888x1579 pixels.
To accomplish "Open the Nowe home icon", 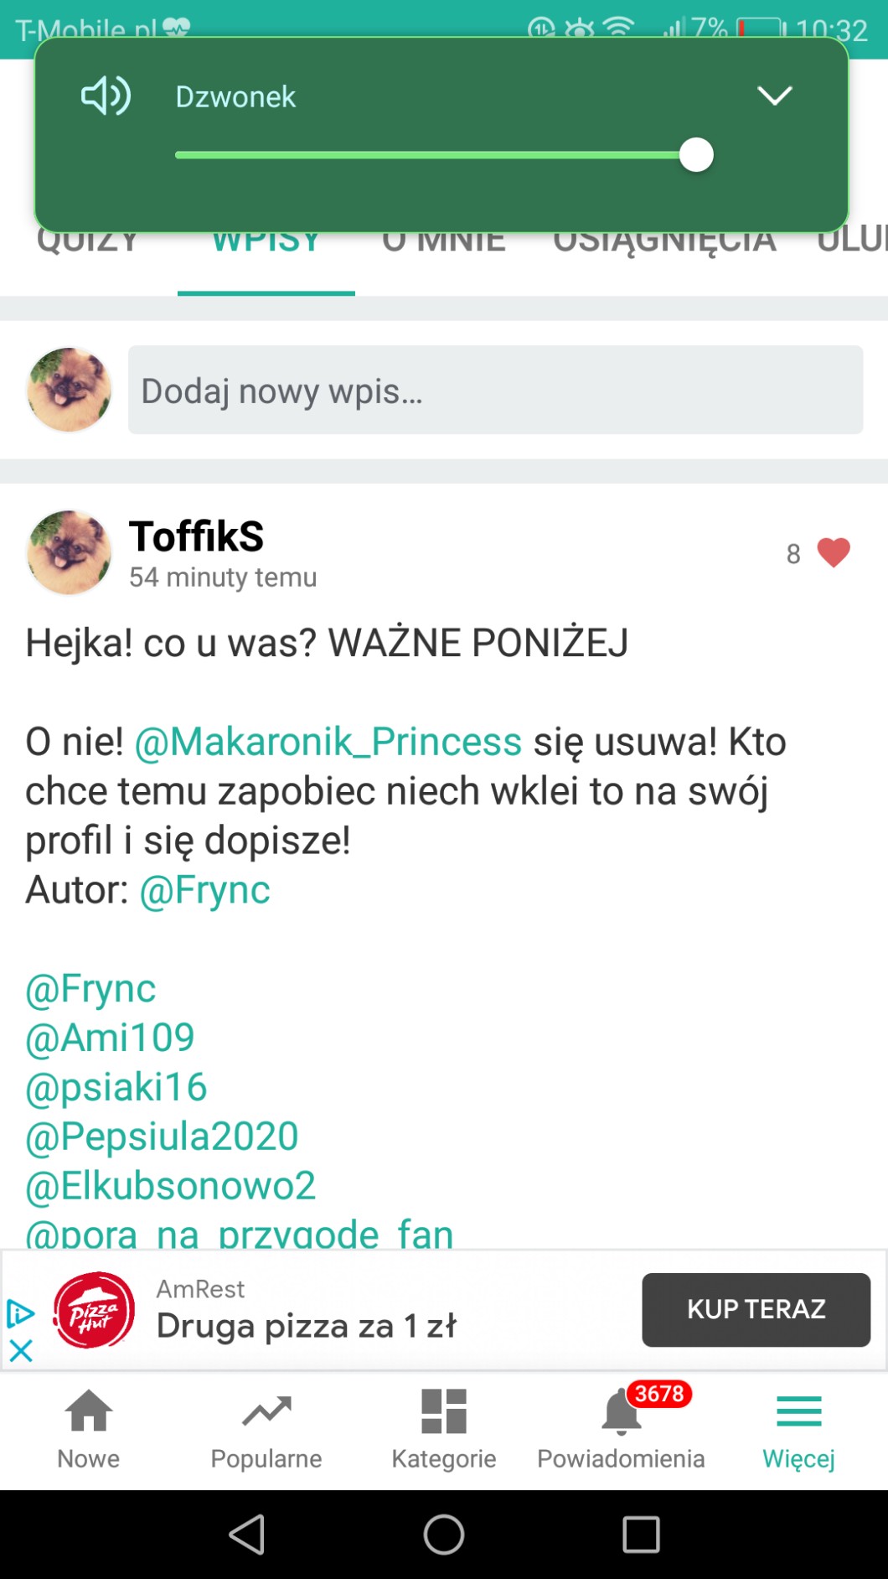I will [x=89, y=1413].
